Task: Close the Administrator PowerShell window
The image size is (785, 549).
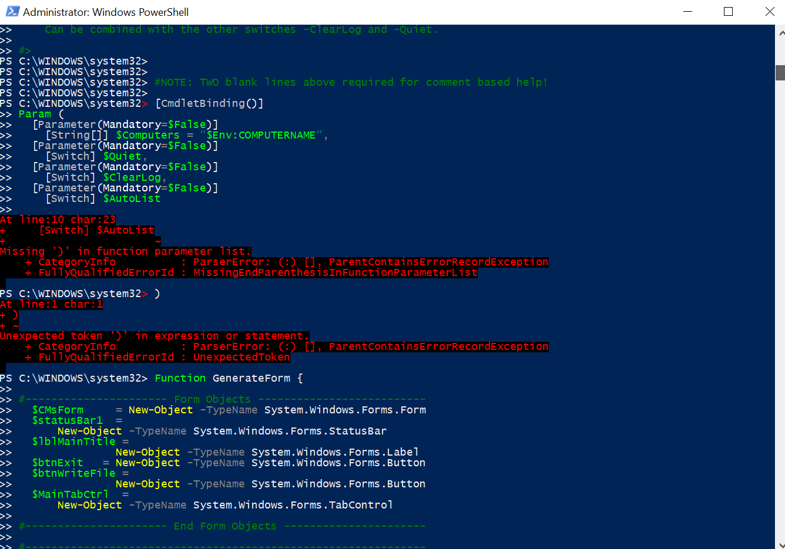Action: pos(770,12)
